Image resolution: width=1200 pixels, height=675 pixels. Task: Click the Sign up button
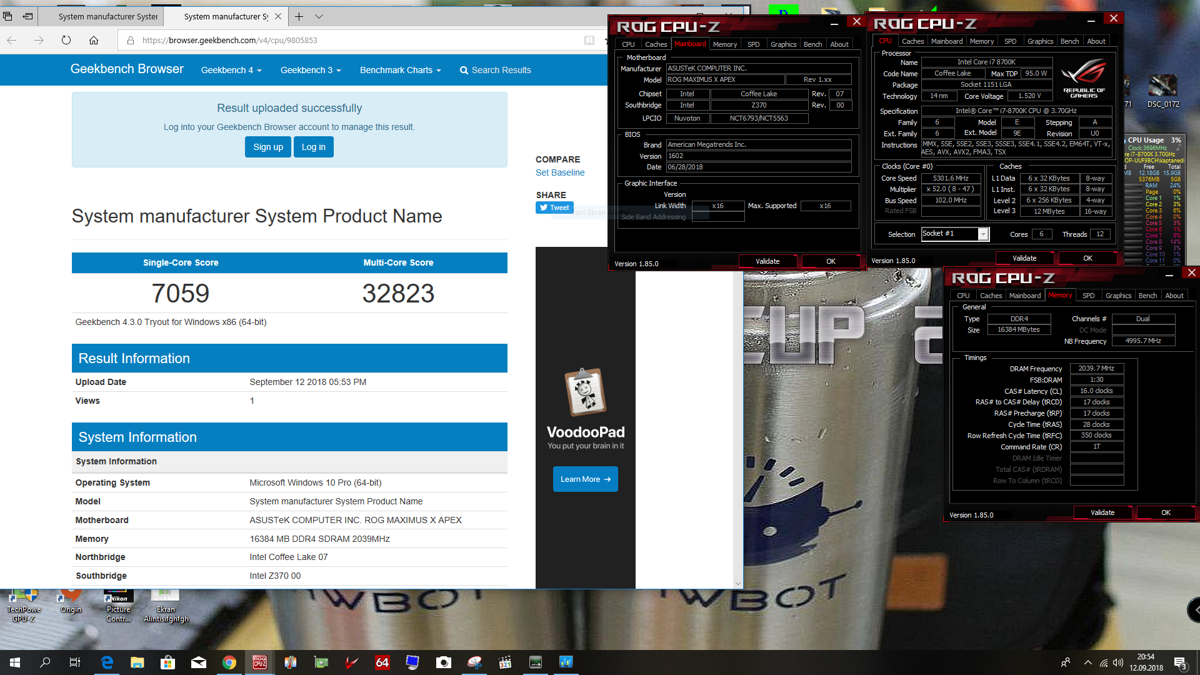[268, 147]
